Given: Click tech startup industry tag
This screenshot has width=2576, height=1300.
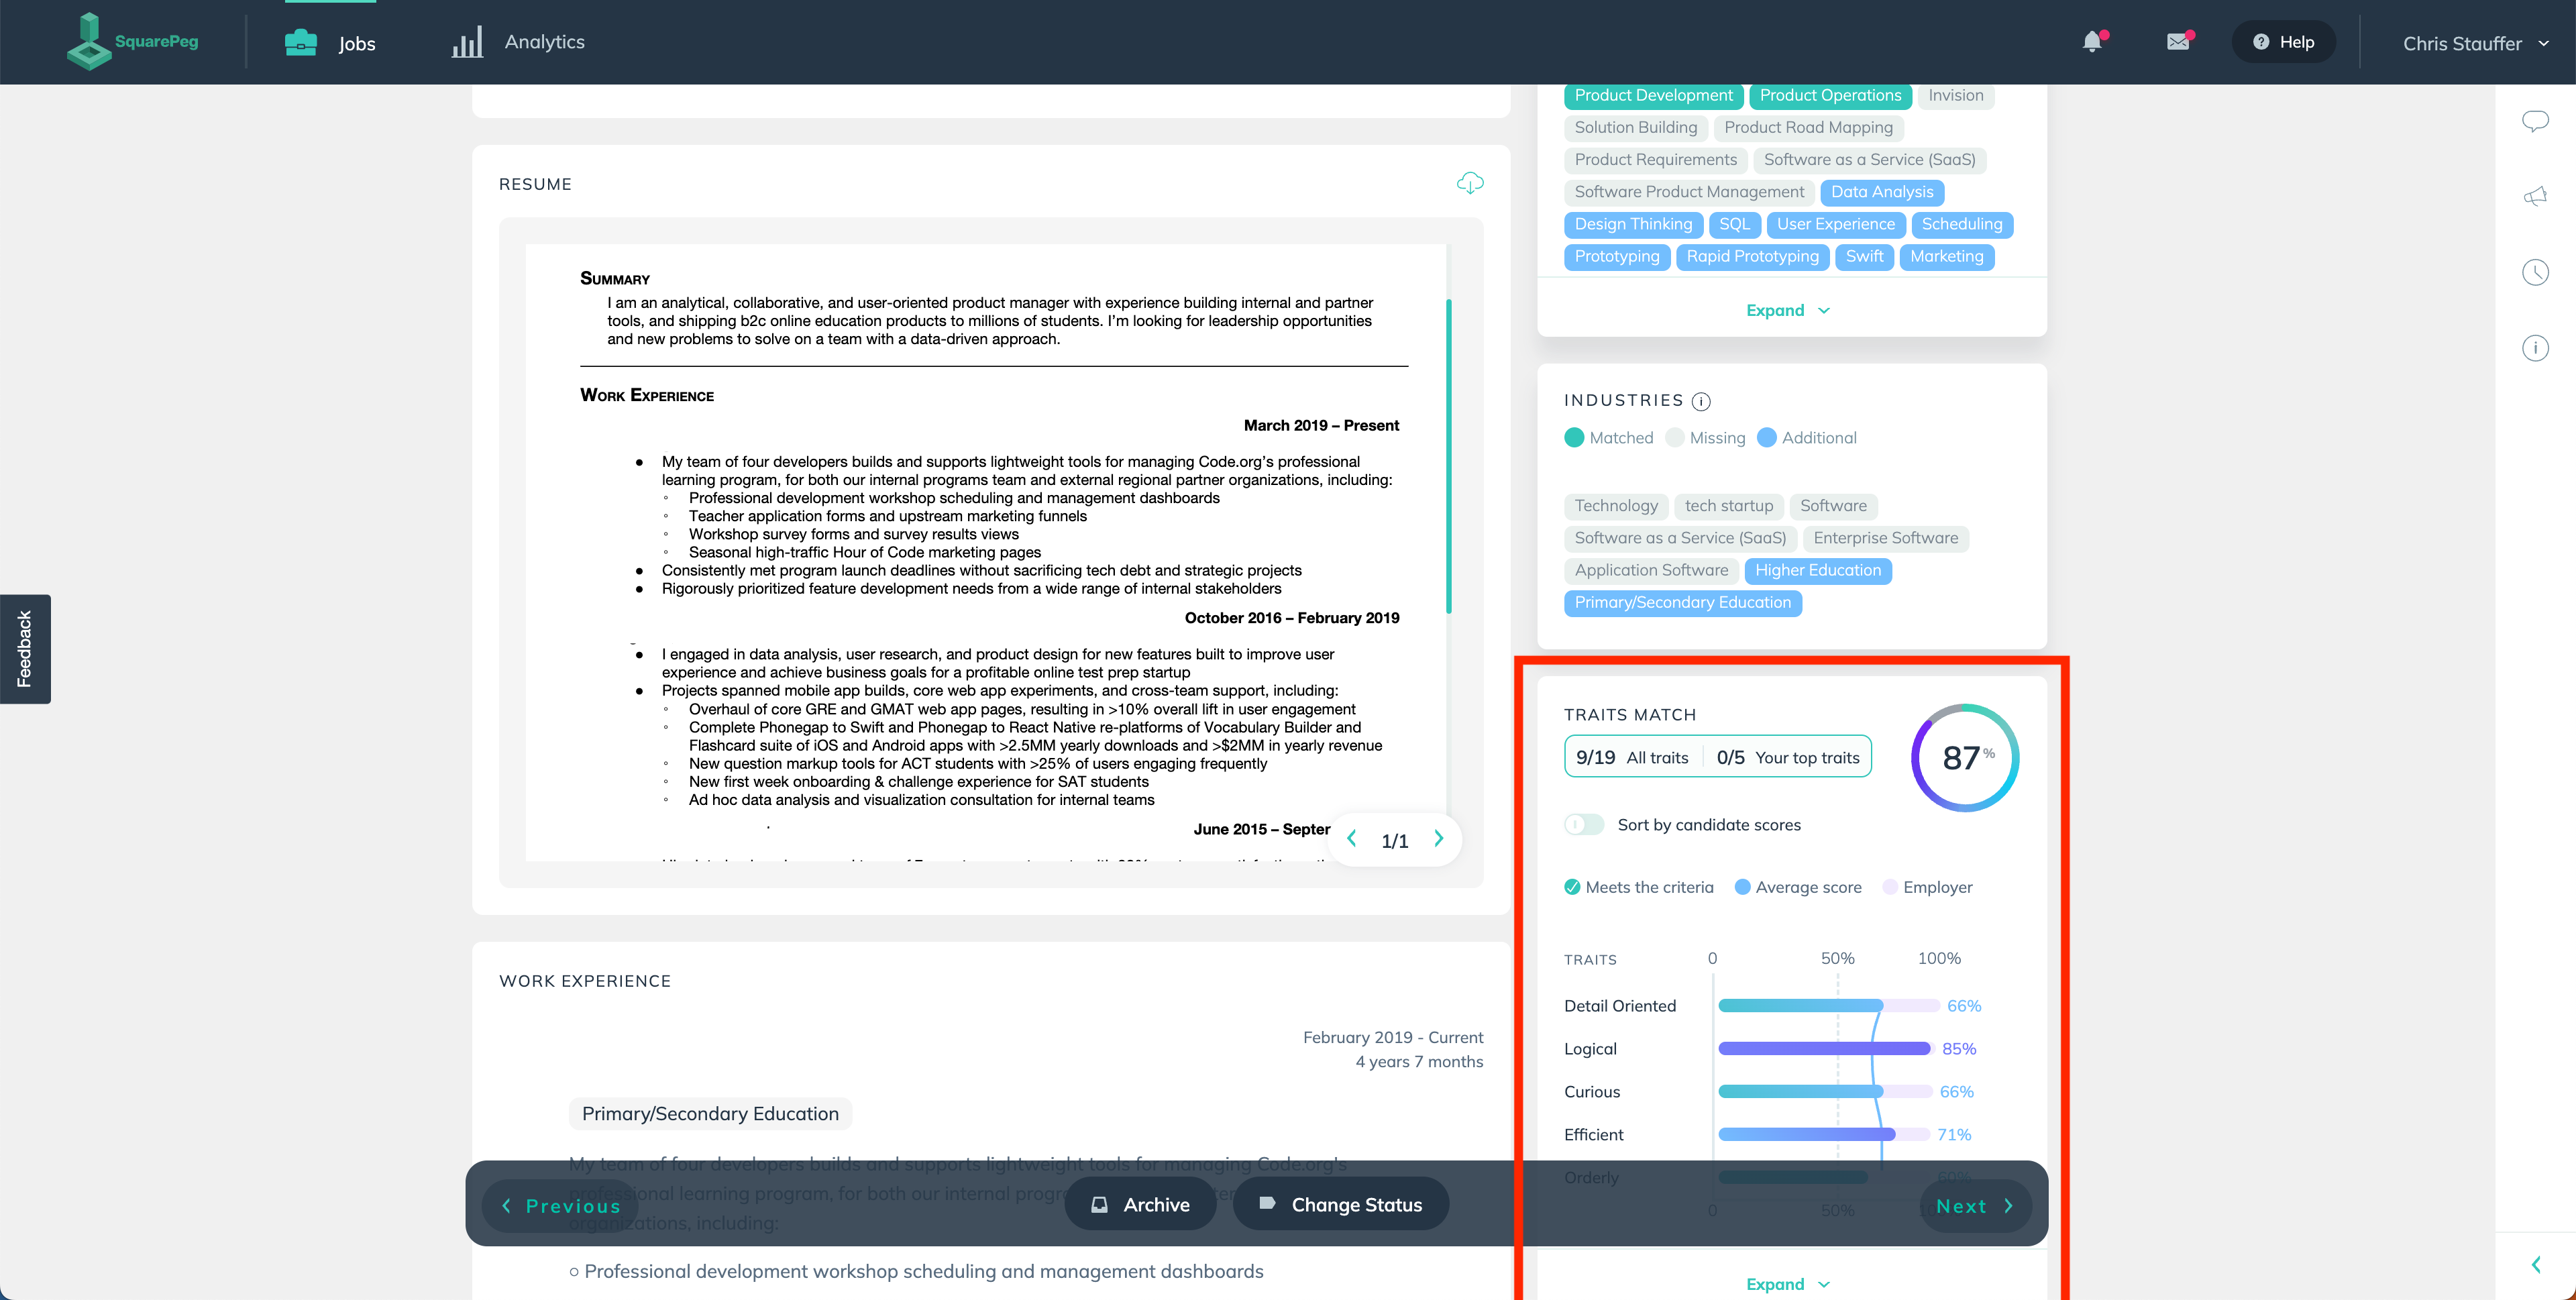Looking at the screenshot, I should (1729, 506).
